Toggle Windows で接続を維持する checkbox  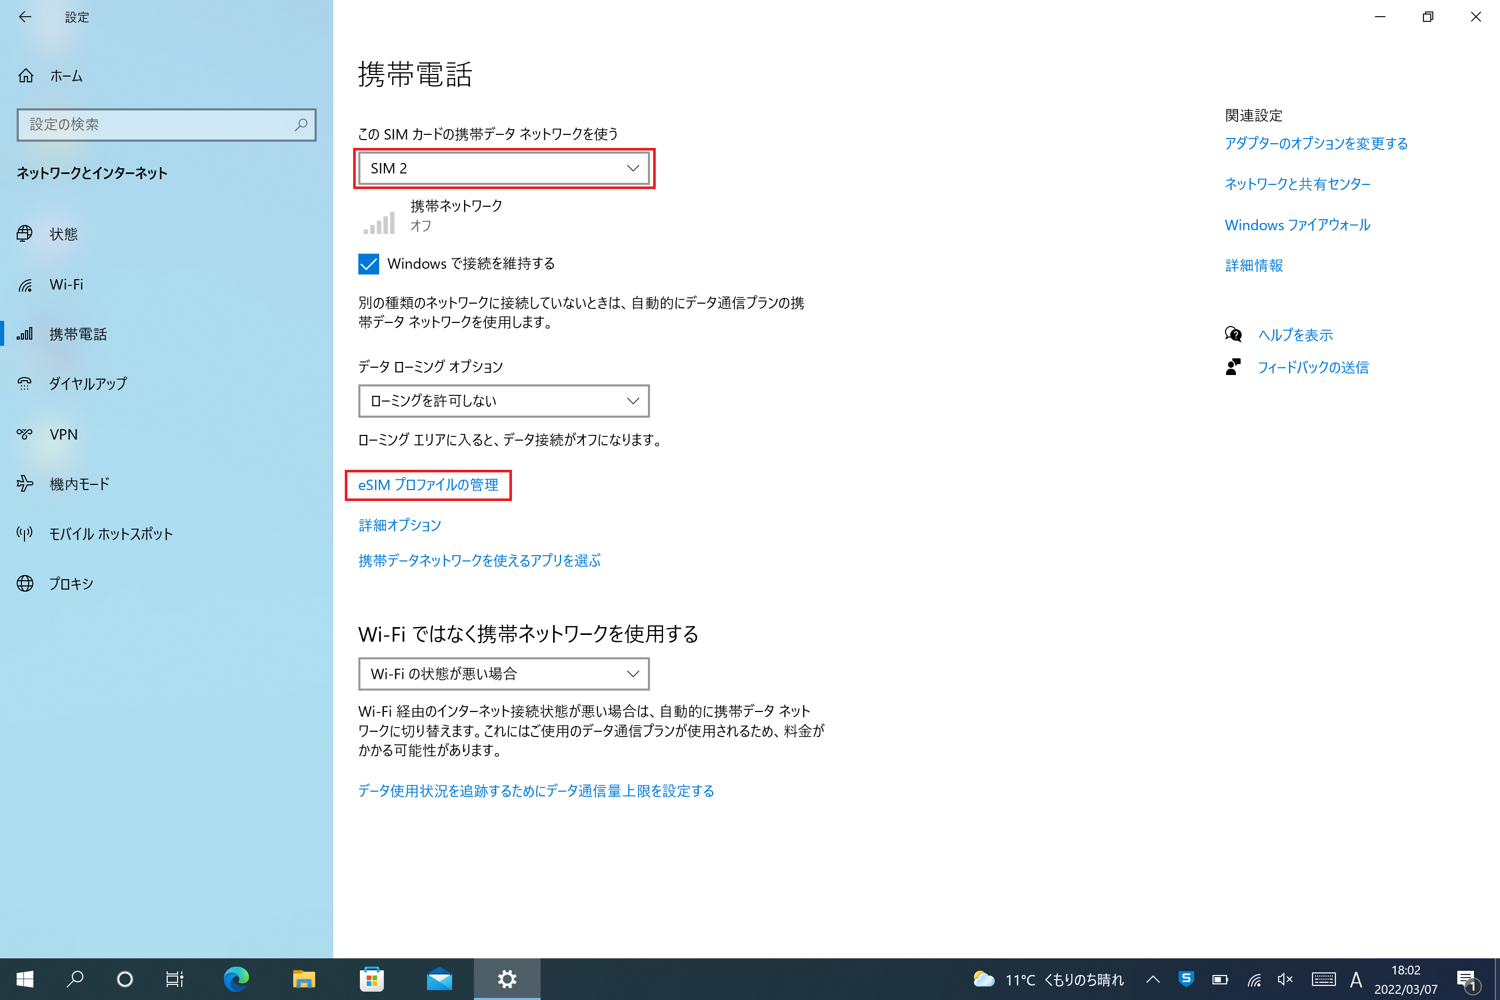click(x=369, y=264)
